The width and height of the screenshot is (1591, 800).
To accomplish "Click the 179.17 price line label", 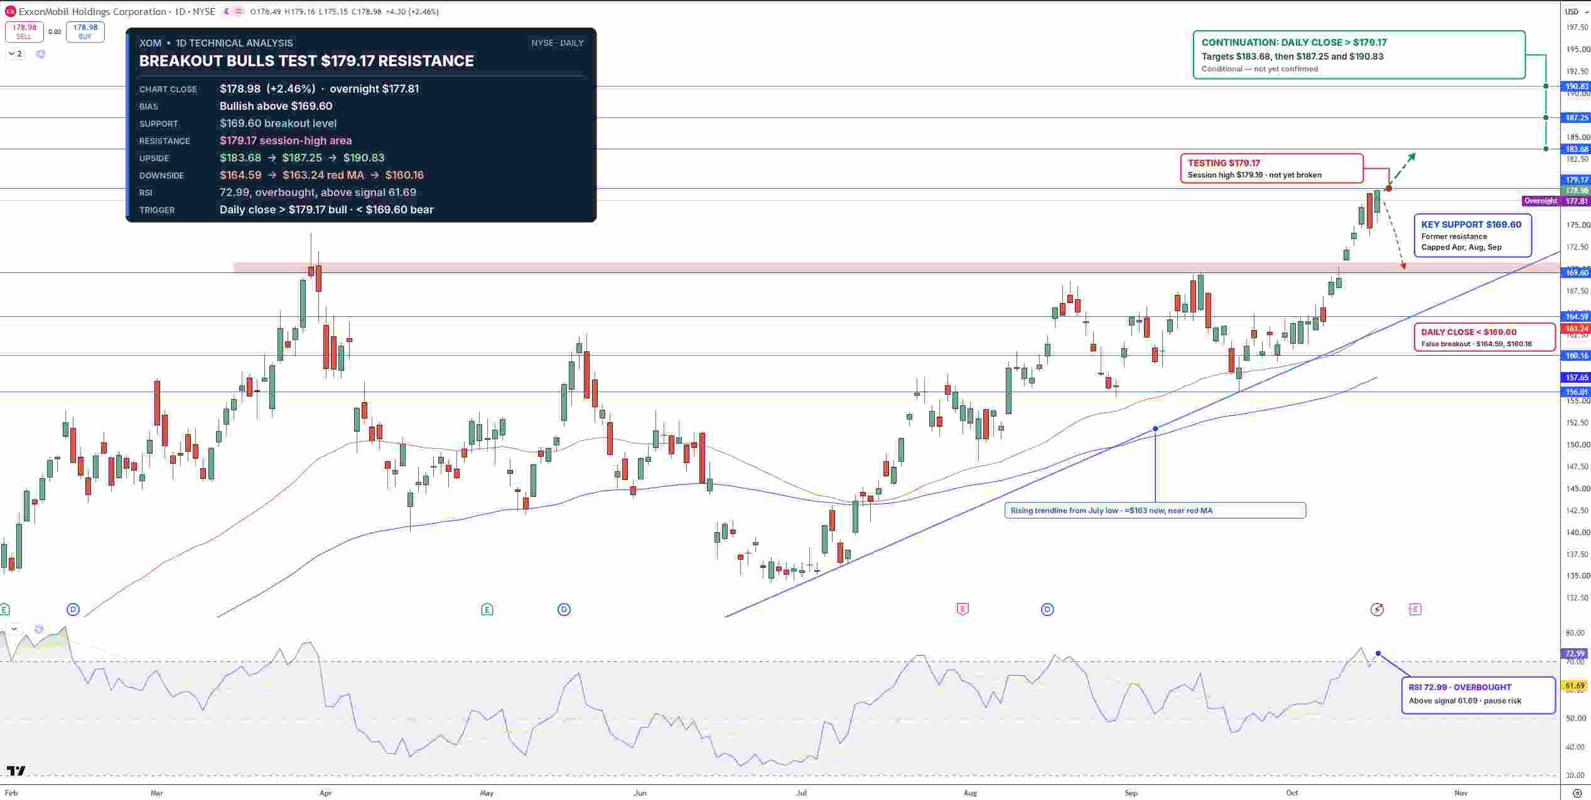I will pyautogui.click(x=1576, y=180).
